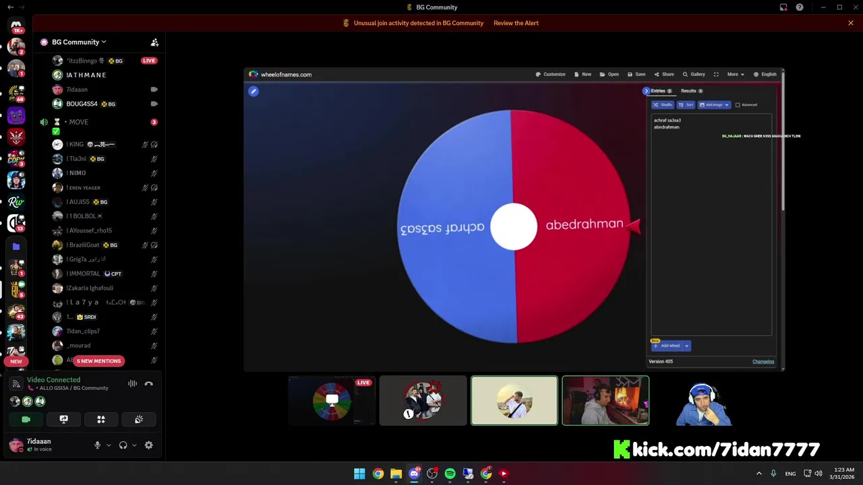Toggle microphone mute
Screen dimensions: 863x485
click(97, 445)
